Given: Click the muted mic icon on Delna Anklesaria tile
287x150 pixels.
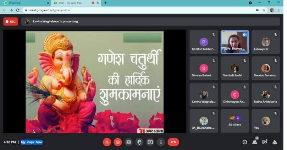Looking at the screenshot, I should [x=276, y=87].
